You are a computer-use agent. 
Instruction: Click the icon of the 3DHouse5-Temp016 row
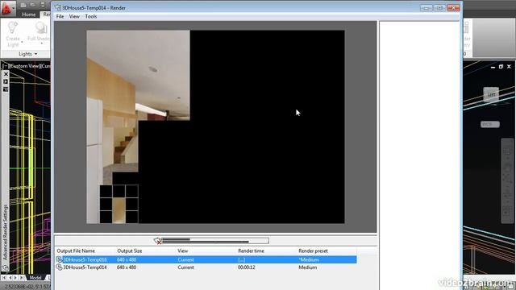tap(59, 259)
